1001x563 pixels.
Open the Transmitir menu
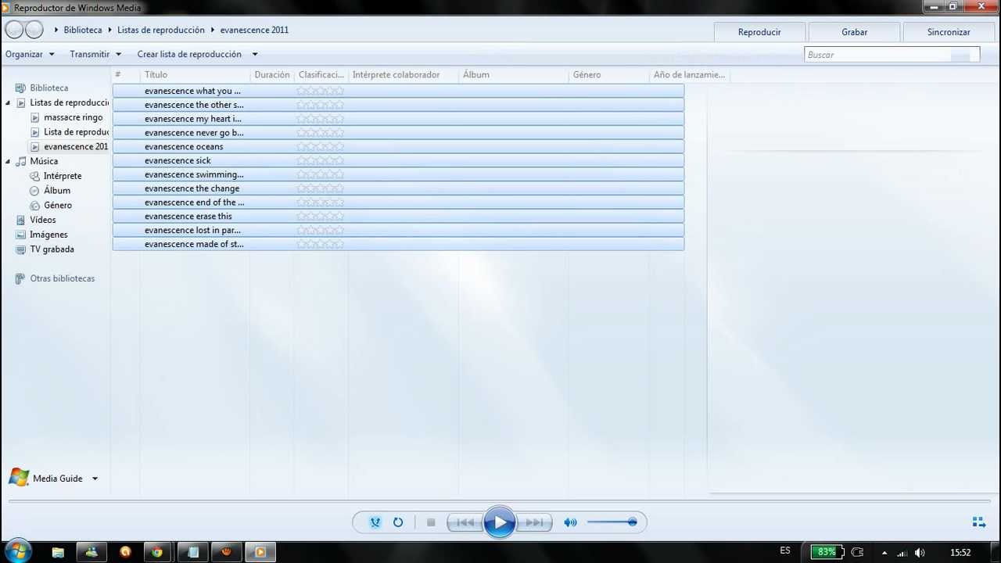tap(95, 54)
